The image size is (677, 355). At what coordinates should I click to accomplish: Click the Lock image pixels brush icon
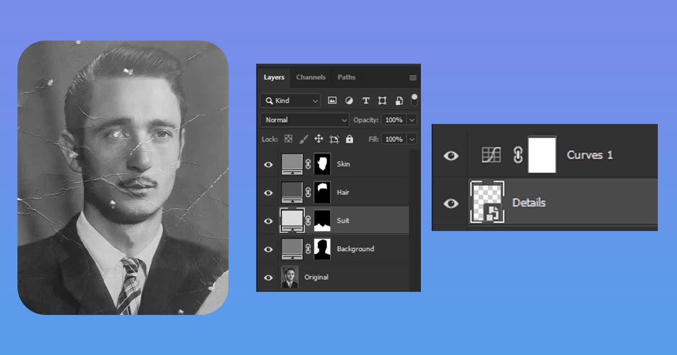(304, 138)
